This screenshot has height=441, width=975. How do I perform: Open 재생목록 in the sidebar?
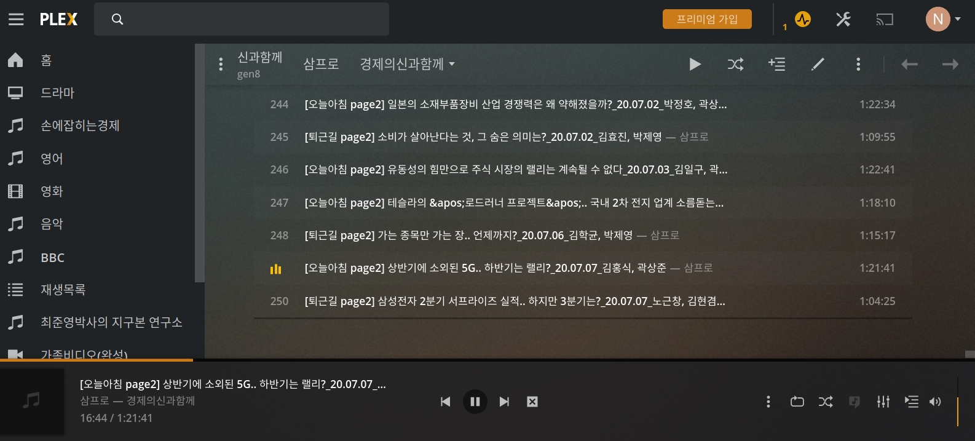pos(63,289)
